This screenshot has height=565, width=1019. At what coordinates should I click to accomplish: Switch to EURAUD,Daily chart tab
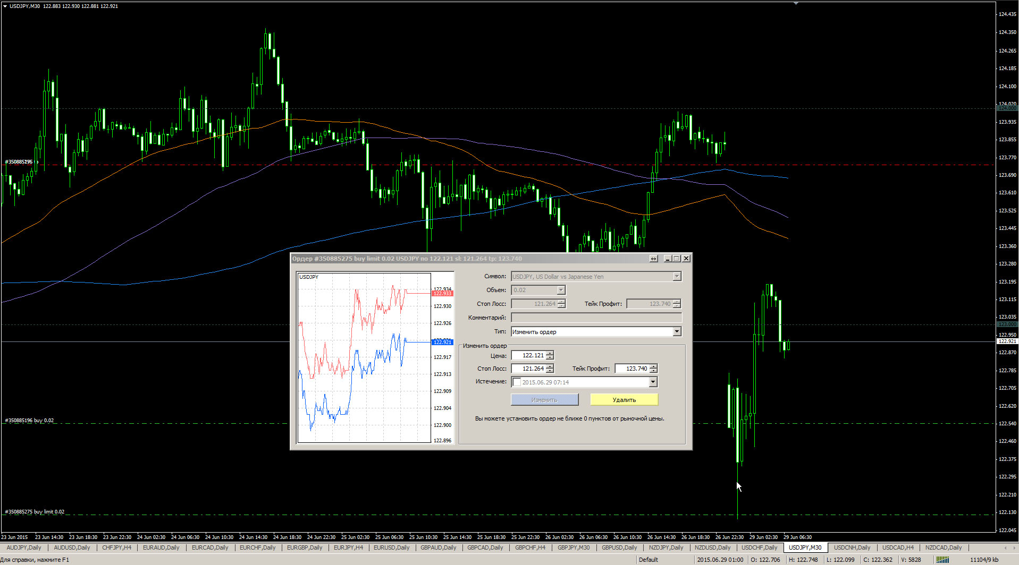[x=161, y=547]
